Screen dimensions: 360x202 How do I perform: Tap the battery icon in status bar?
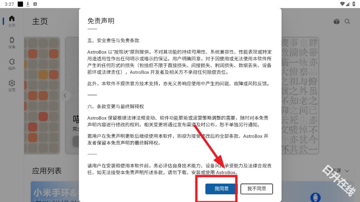[x=353, y=4]
